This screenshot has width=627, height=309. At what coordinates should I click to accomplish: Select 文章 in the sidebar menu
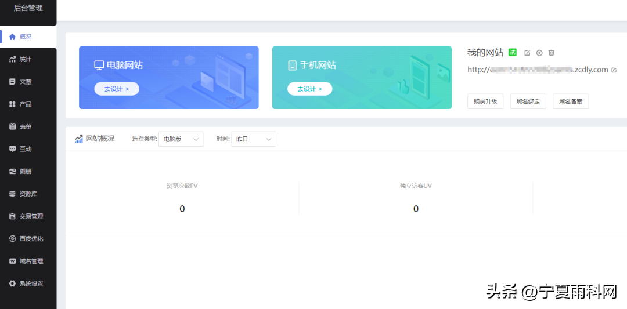[x=28, y=81]
